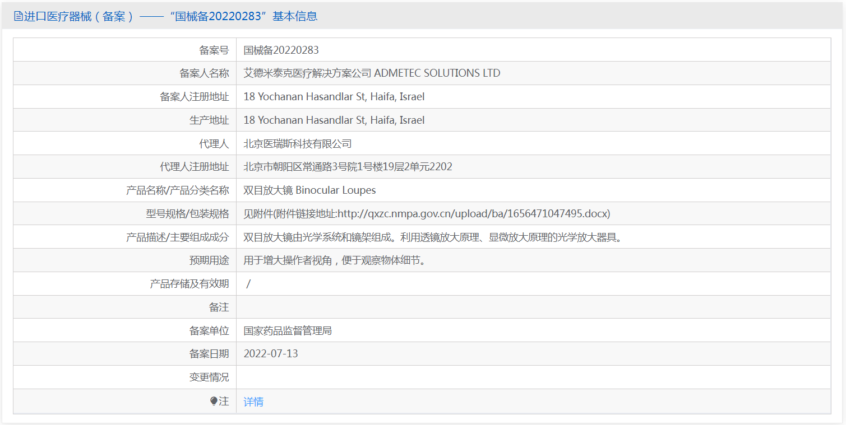Click the slash value in 产品存储及有效期 row

click(248, 284)
